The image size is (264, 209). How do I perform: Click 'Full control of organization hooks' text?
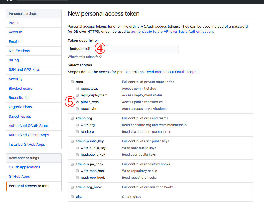point(148,187)
